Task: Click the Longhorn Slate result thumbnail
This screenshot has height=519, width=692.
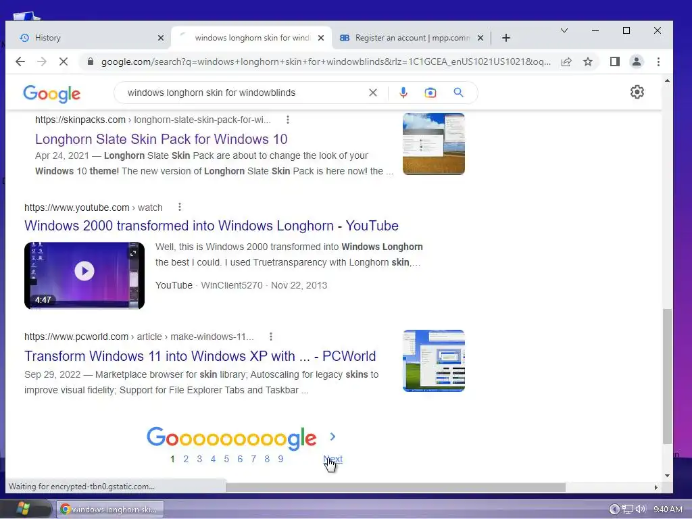Action: coord(434,144)
